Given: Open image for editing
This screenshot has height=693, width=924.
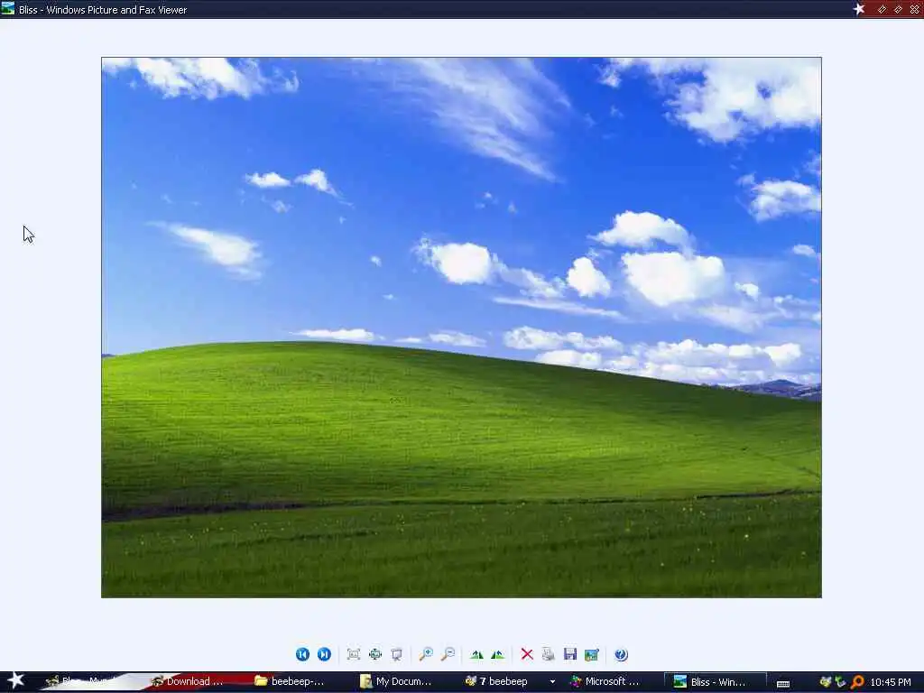Looking at the screenshot, I should [592, 654].
